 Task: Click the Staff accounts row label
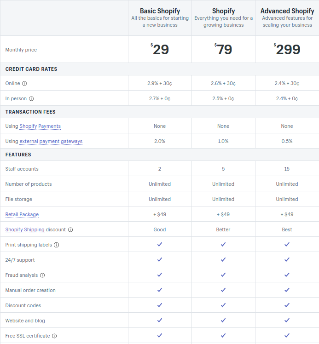[22, 169]
